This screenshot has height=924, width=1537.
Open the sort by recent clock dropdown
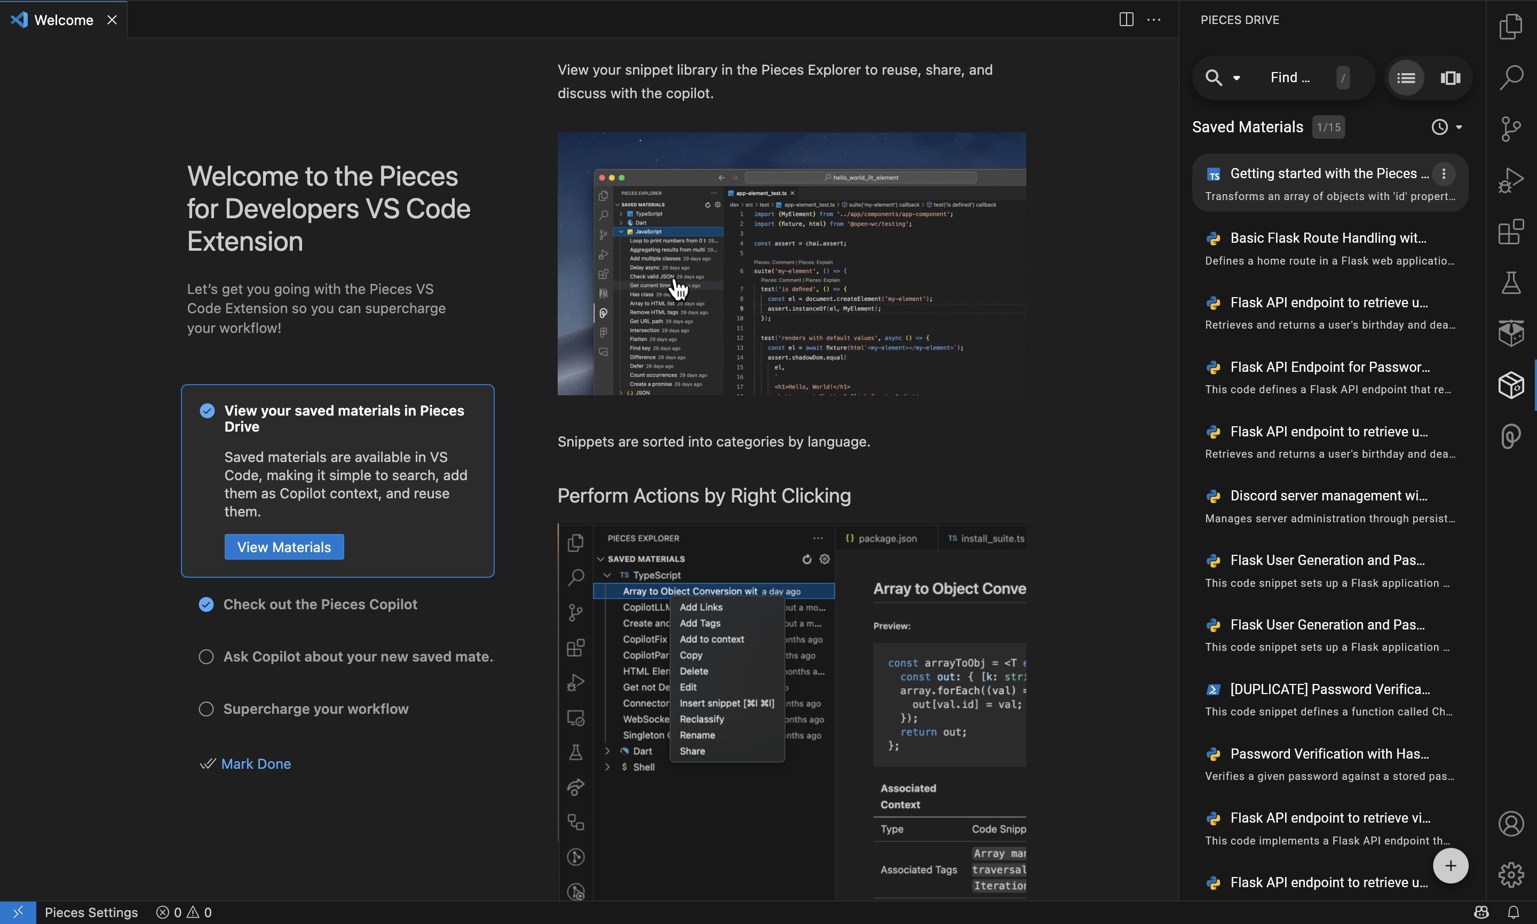pos(1447,127)
